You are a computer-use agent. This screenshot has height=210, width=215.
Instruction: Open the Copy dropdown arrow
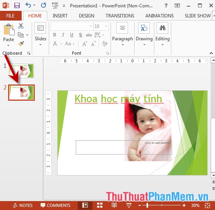(27, 35)
